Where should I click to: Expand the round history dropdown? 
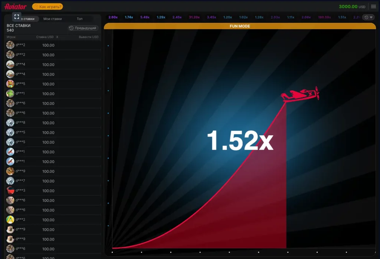[x=368, y=17]
